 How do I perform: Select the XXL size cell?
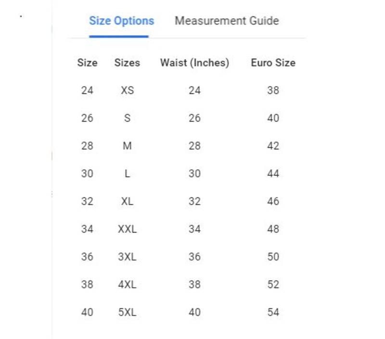pyautogui.click(x=127, y=229)
